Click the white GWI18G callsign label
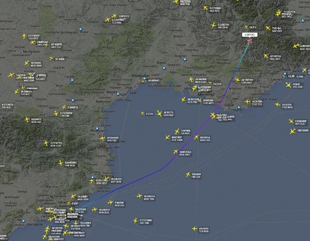This screenshot has height=241, width=310. tap(250, 35)
